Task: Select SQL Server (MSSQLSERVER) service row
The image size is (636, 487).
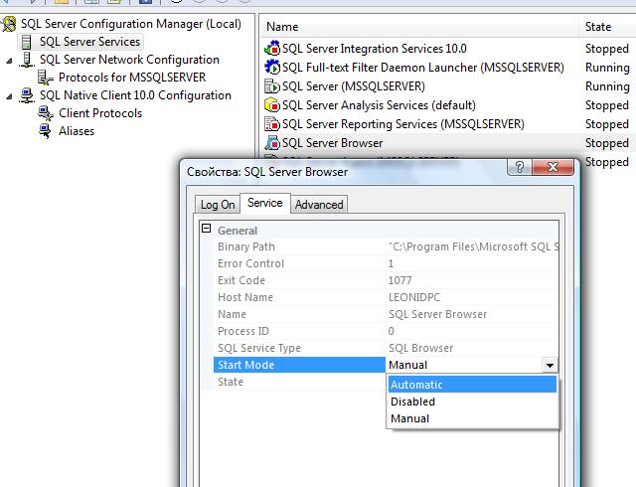Action: point(354,86)
